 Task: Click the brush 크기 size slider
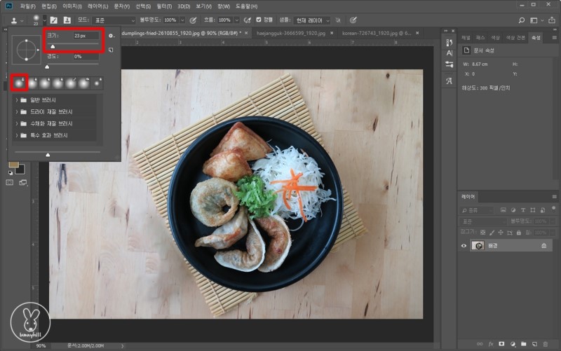tap(53, 46)
